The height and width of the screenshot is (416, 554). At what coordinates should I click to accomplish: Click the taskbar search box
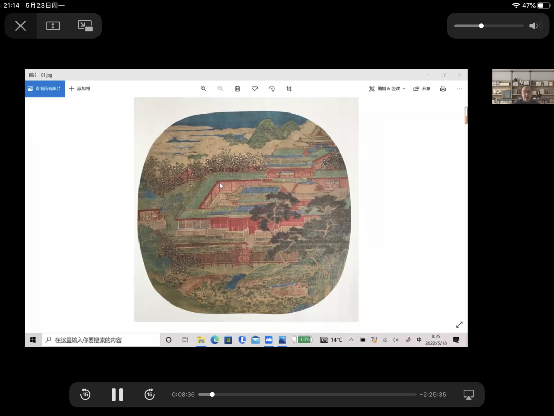point(101,340)
